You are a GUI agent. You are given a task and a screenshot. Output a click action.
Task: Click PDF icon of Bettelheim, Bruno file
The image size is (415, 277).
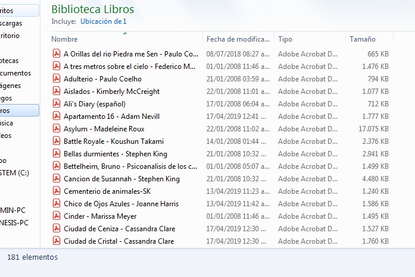[57, 166]
